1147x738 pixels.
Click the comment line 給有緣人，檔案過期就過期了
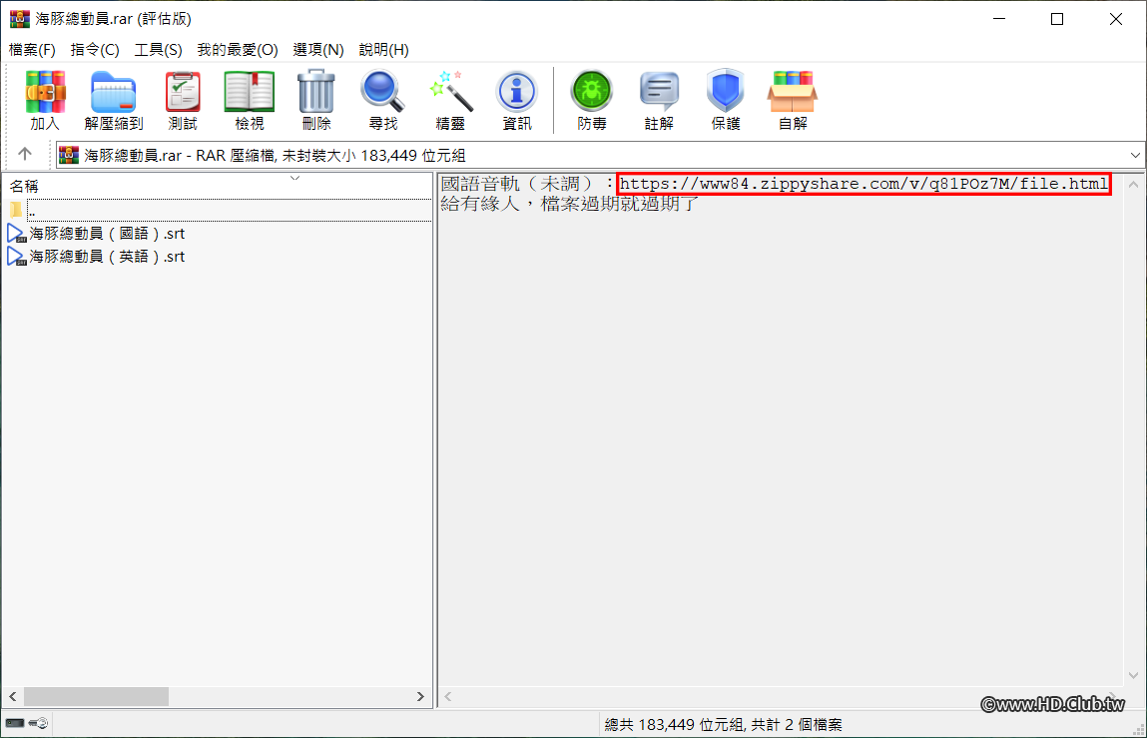[569, 203]
